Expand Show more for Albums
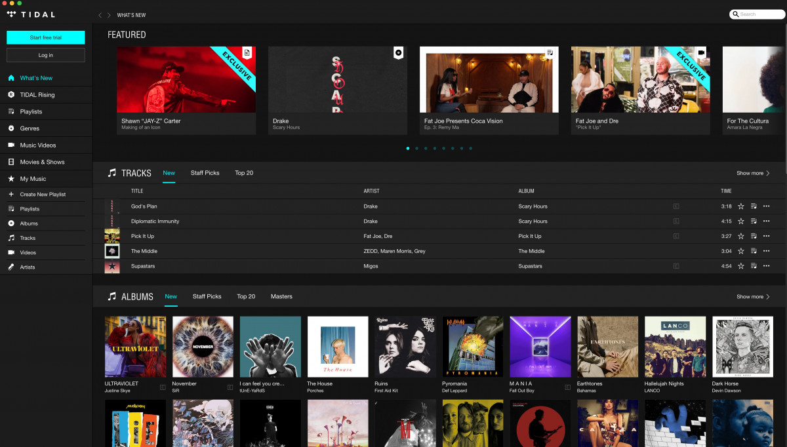This screenshot has height=447, width=787. point(753,297)
